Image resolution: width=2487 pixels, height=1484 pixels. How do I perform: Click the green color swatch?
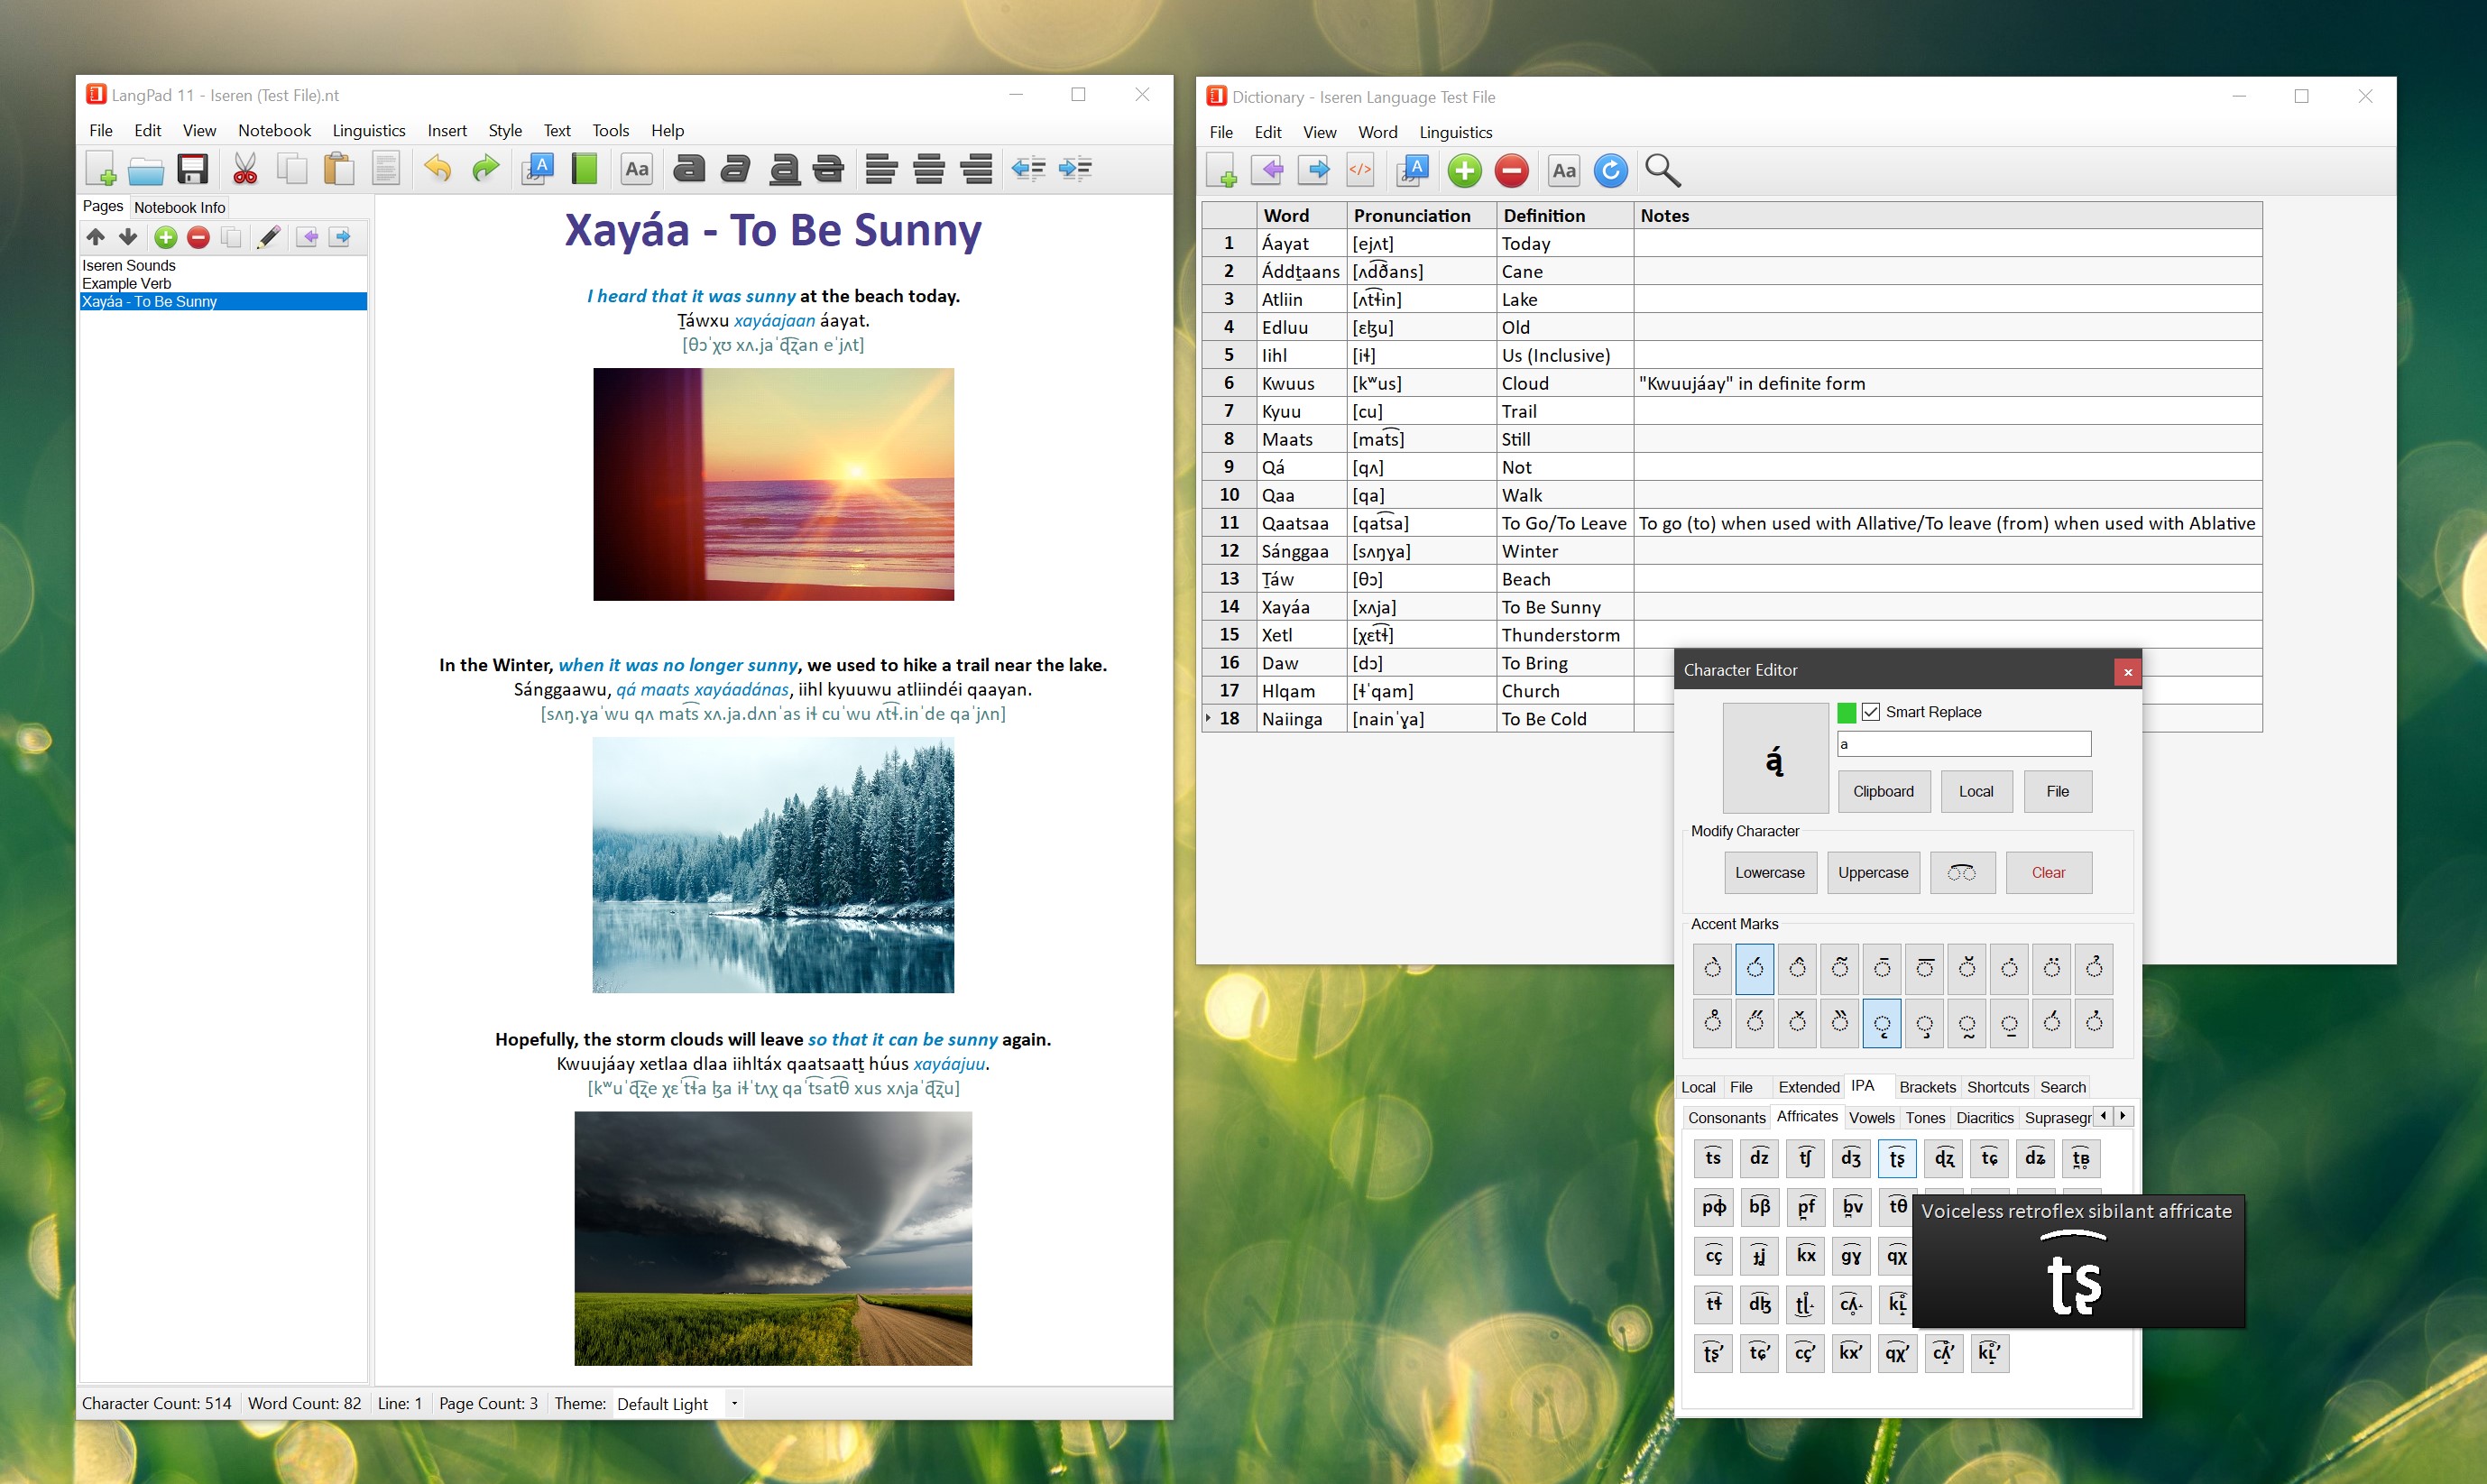[1847, 712]
